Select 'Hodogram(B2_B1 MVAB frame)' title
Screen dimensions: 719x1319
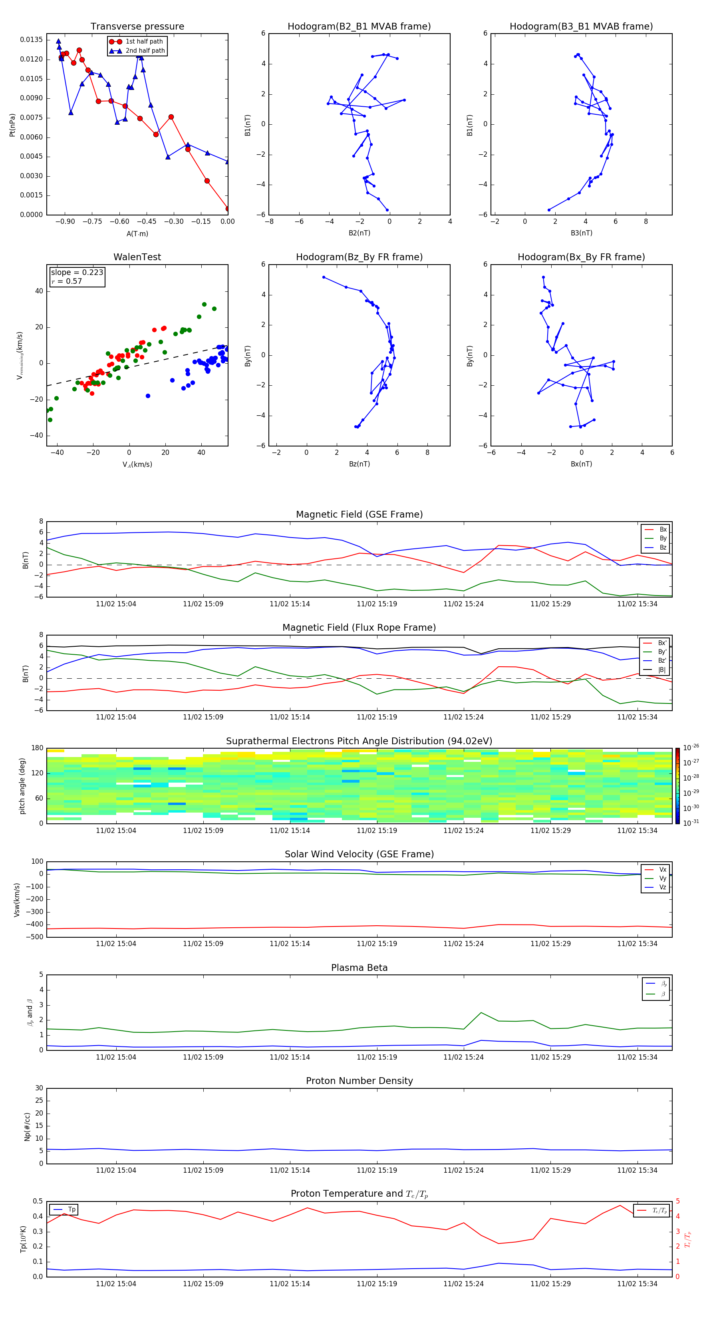[359, 26]
